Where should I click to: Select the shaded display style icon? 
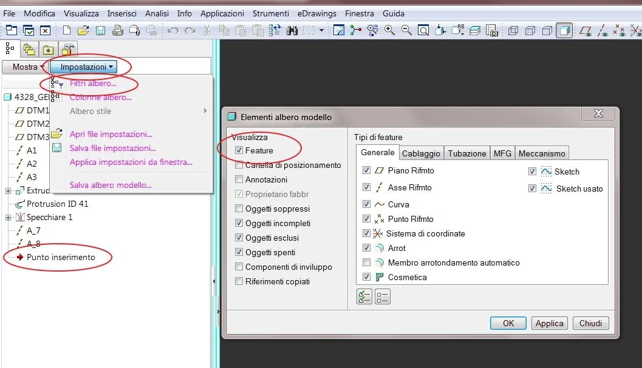(564, 30)
